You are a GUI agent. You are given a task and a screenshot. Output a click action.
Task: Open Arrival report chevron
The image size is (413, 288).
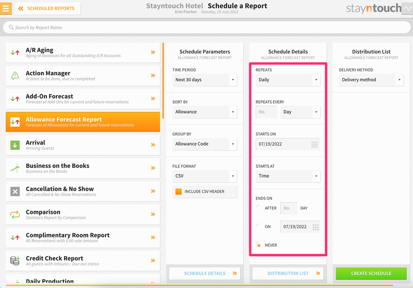(153, 145)
